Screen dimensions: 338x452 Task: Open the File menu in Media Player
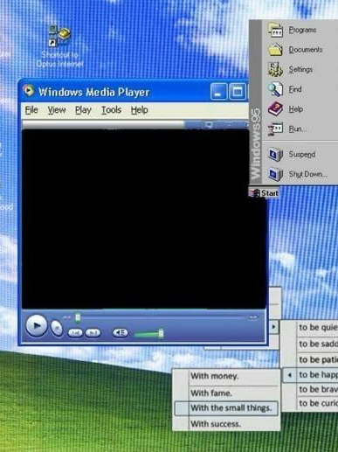point(31,110)
